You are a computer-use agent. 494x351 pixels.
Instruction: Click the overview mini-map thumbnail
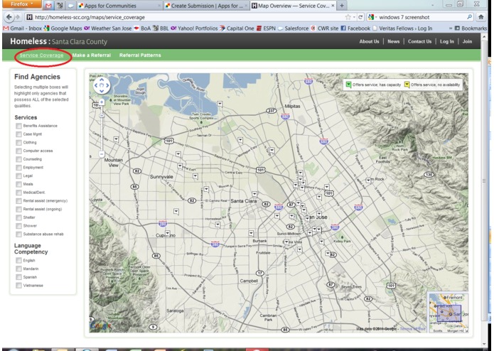point(449,313)
